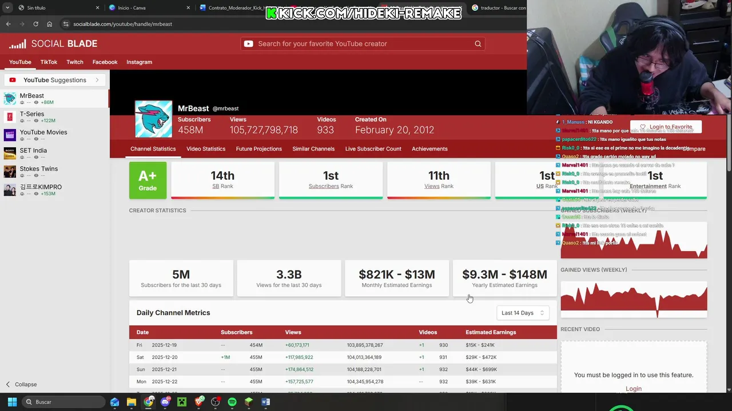732x411 pixels.
Task: Open the Channel Statistics tab
Action: point(153,149)
